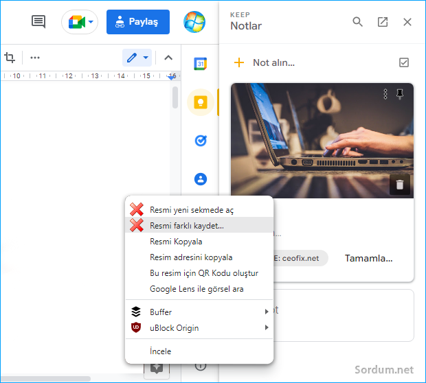Click 'Not alın...' new note field

pyautogui.click(x=273, y=62)
